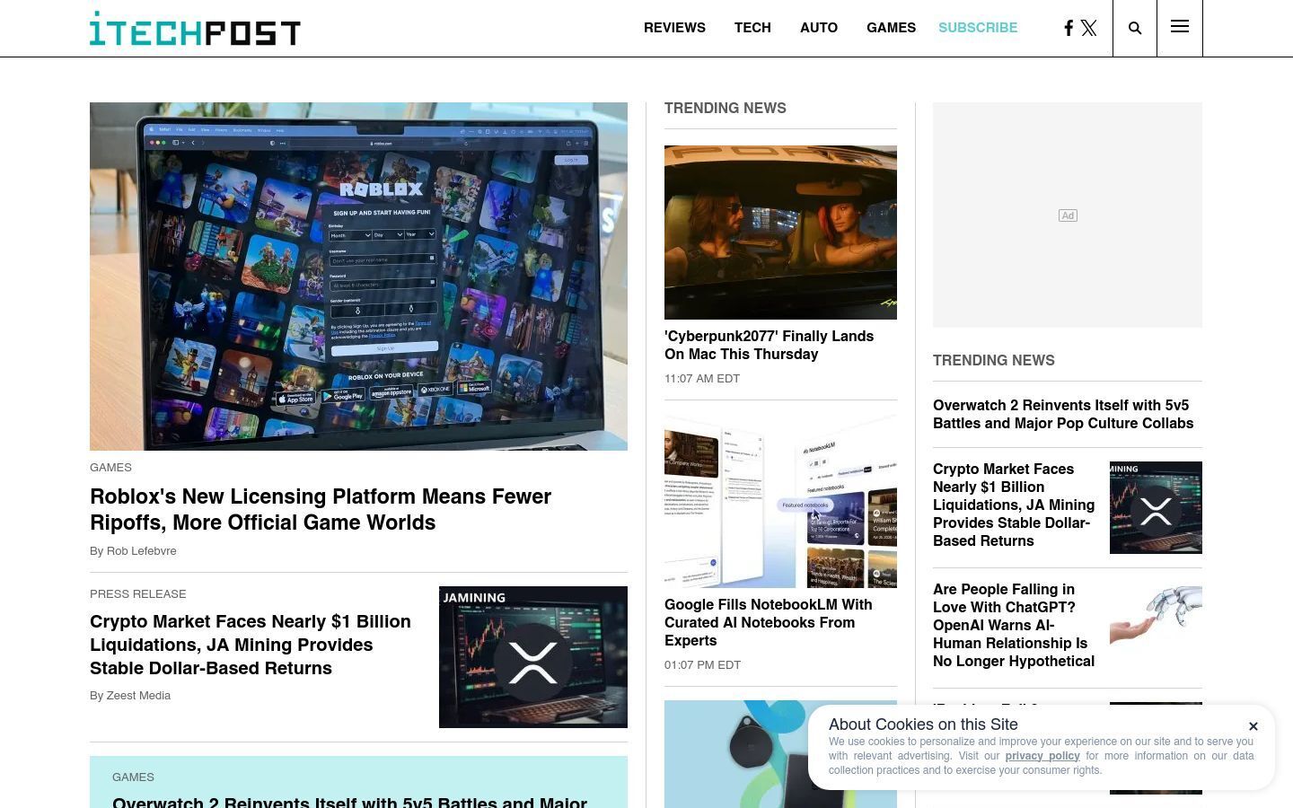Open the Facebook icon link
This screenshot has width=1293, height=808.
[1069, 28]
